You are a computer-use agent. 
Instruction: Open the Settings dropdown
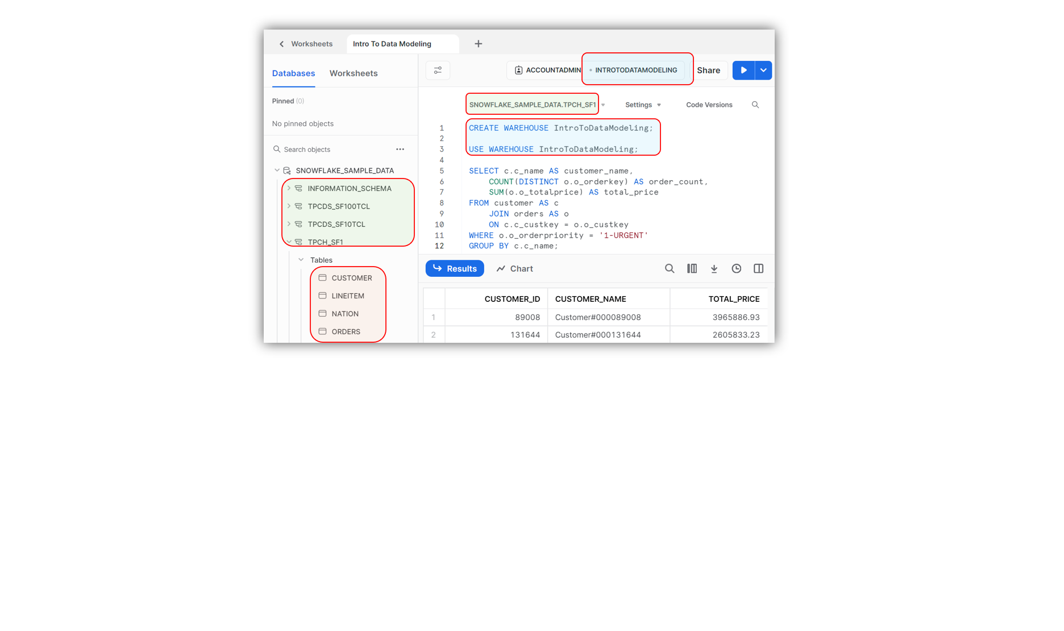643,105
